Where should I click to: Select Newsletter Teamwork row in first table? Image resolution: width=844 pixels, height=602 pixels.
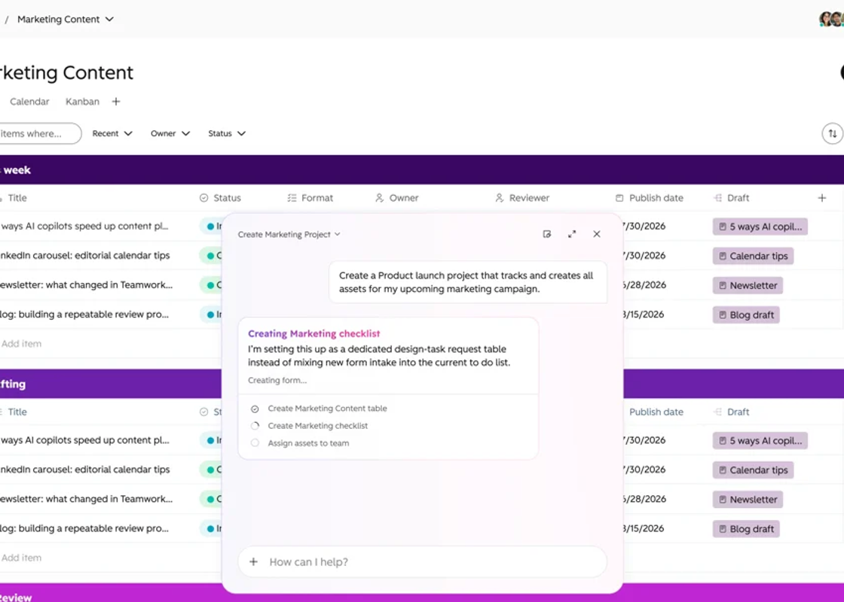86,285
